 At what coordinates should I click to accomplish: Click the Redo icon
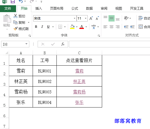coord(32,1)
